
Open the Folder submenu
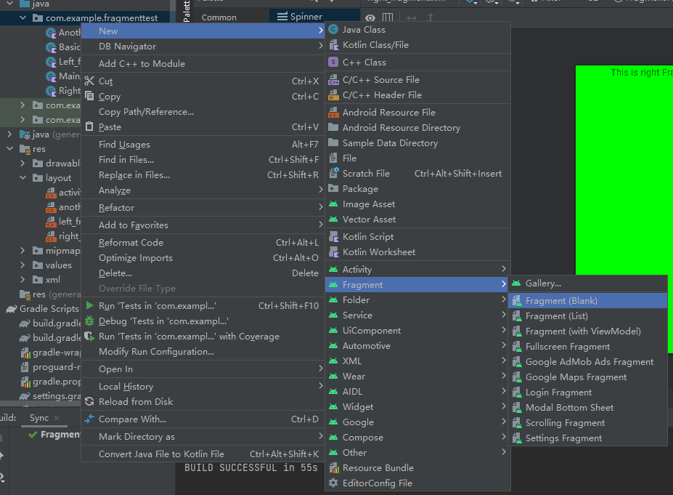(x=417, y=300)
